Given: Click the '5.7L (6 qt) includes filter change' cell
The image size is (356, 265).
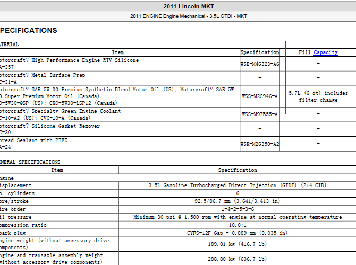Looking at the screenshot, I should pos(318,96).
